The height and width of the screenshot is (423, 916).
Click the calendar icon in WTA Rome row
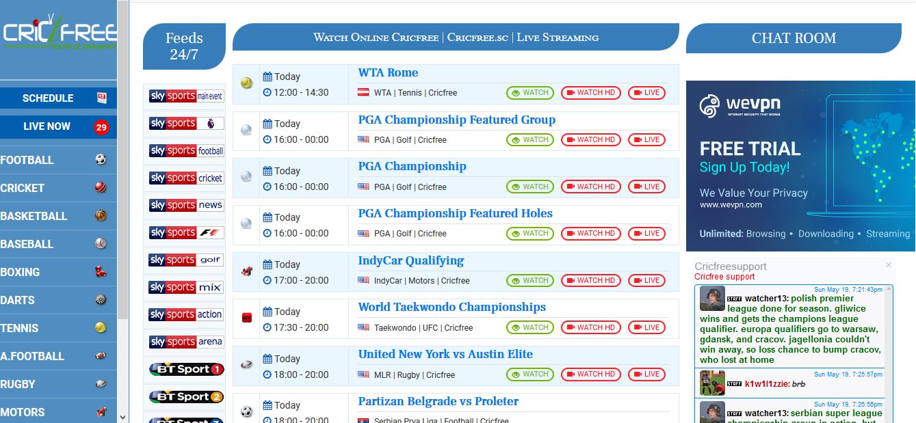click(267, 77)
